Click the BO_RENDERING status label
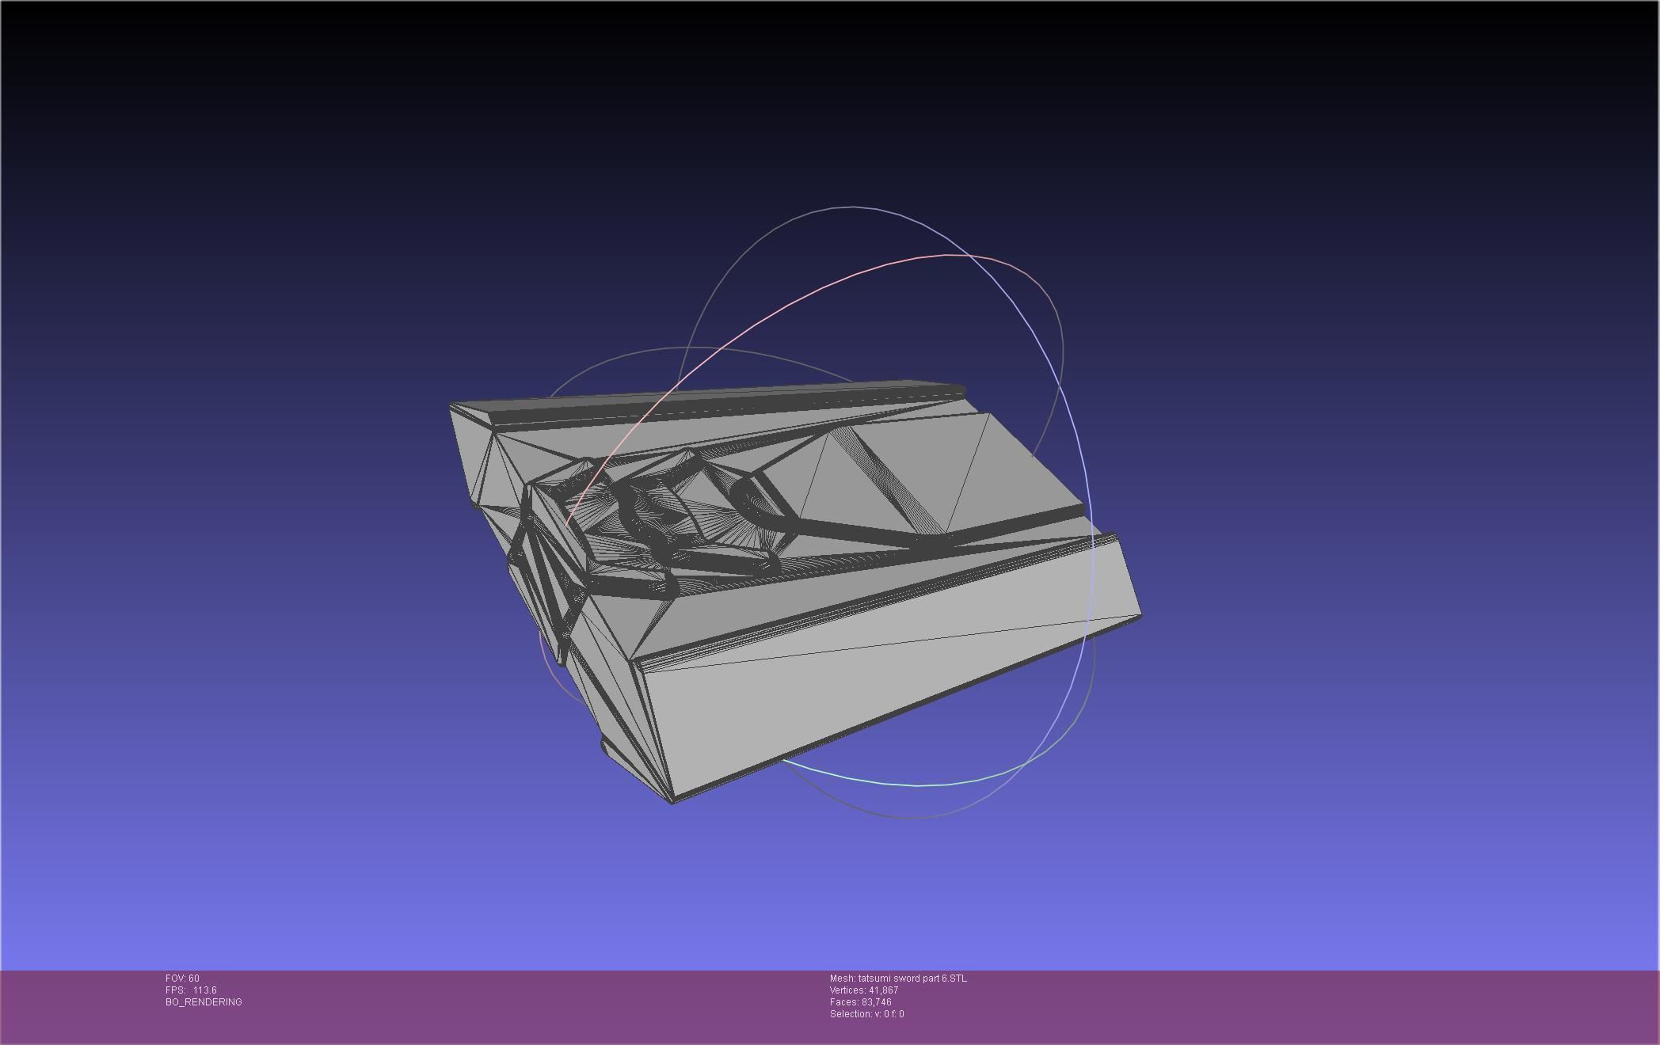This screenshot has height=1045, width=1660. tap(204, 1002)
